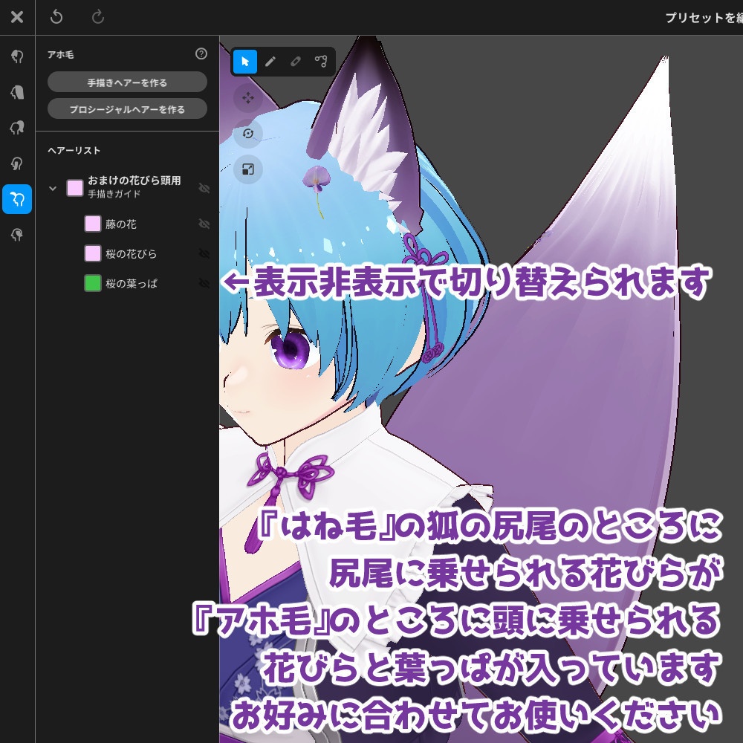Hide the おまけの花びら頭用 guide group
The width and height of the screenshot is (743, 743).
tap(204, 188)
